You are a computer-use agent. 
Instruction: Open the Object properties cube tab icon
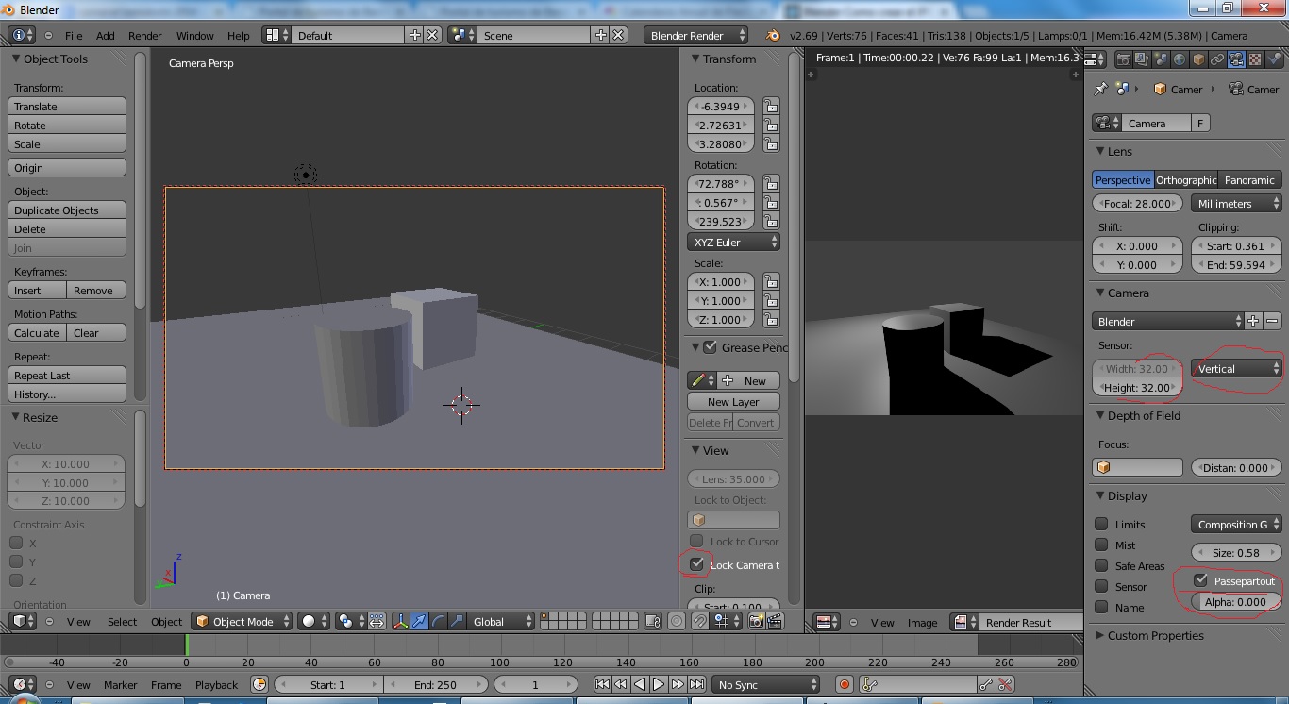click(1198, 59)
